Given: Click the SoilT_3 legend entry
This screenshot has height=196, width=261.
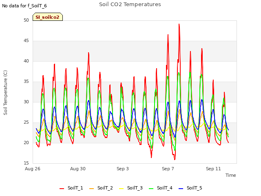Looking at the screenshot, I should point(131,188).
